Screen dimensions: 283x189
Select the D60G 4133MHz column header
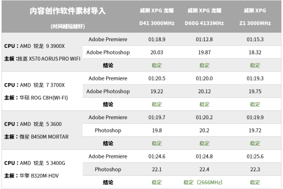[204, 17]
